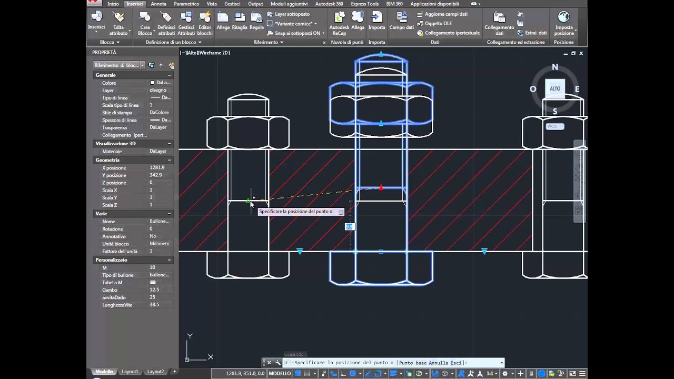Click the Colore property white swatch
674x379 pixels.
[x=152, y=83]
